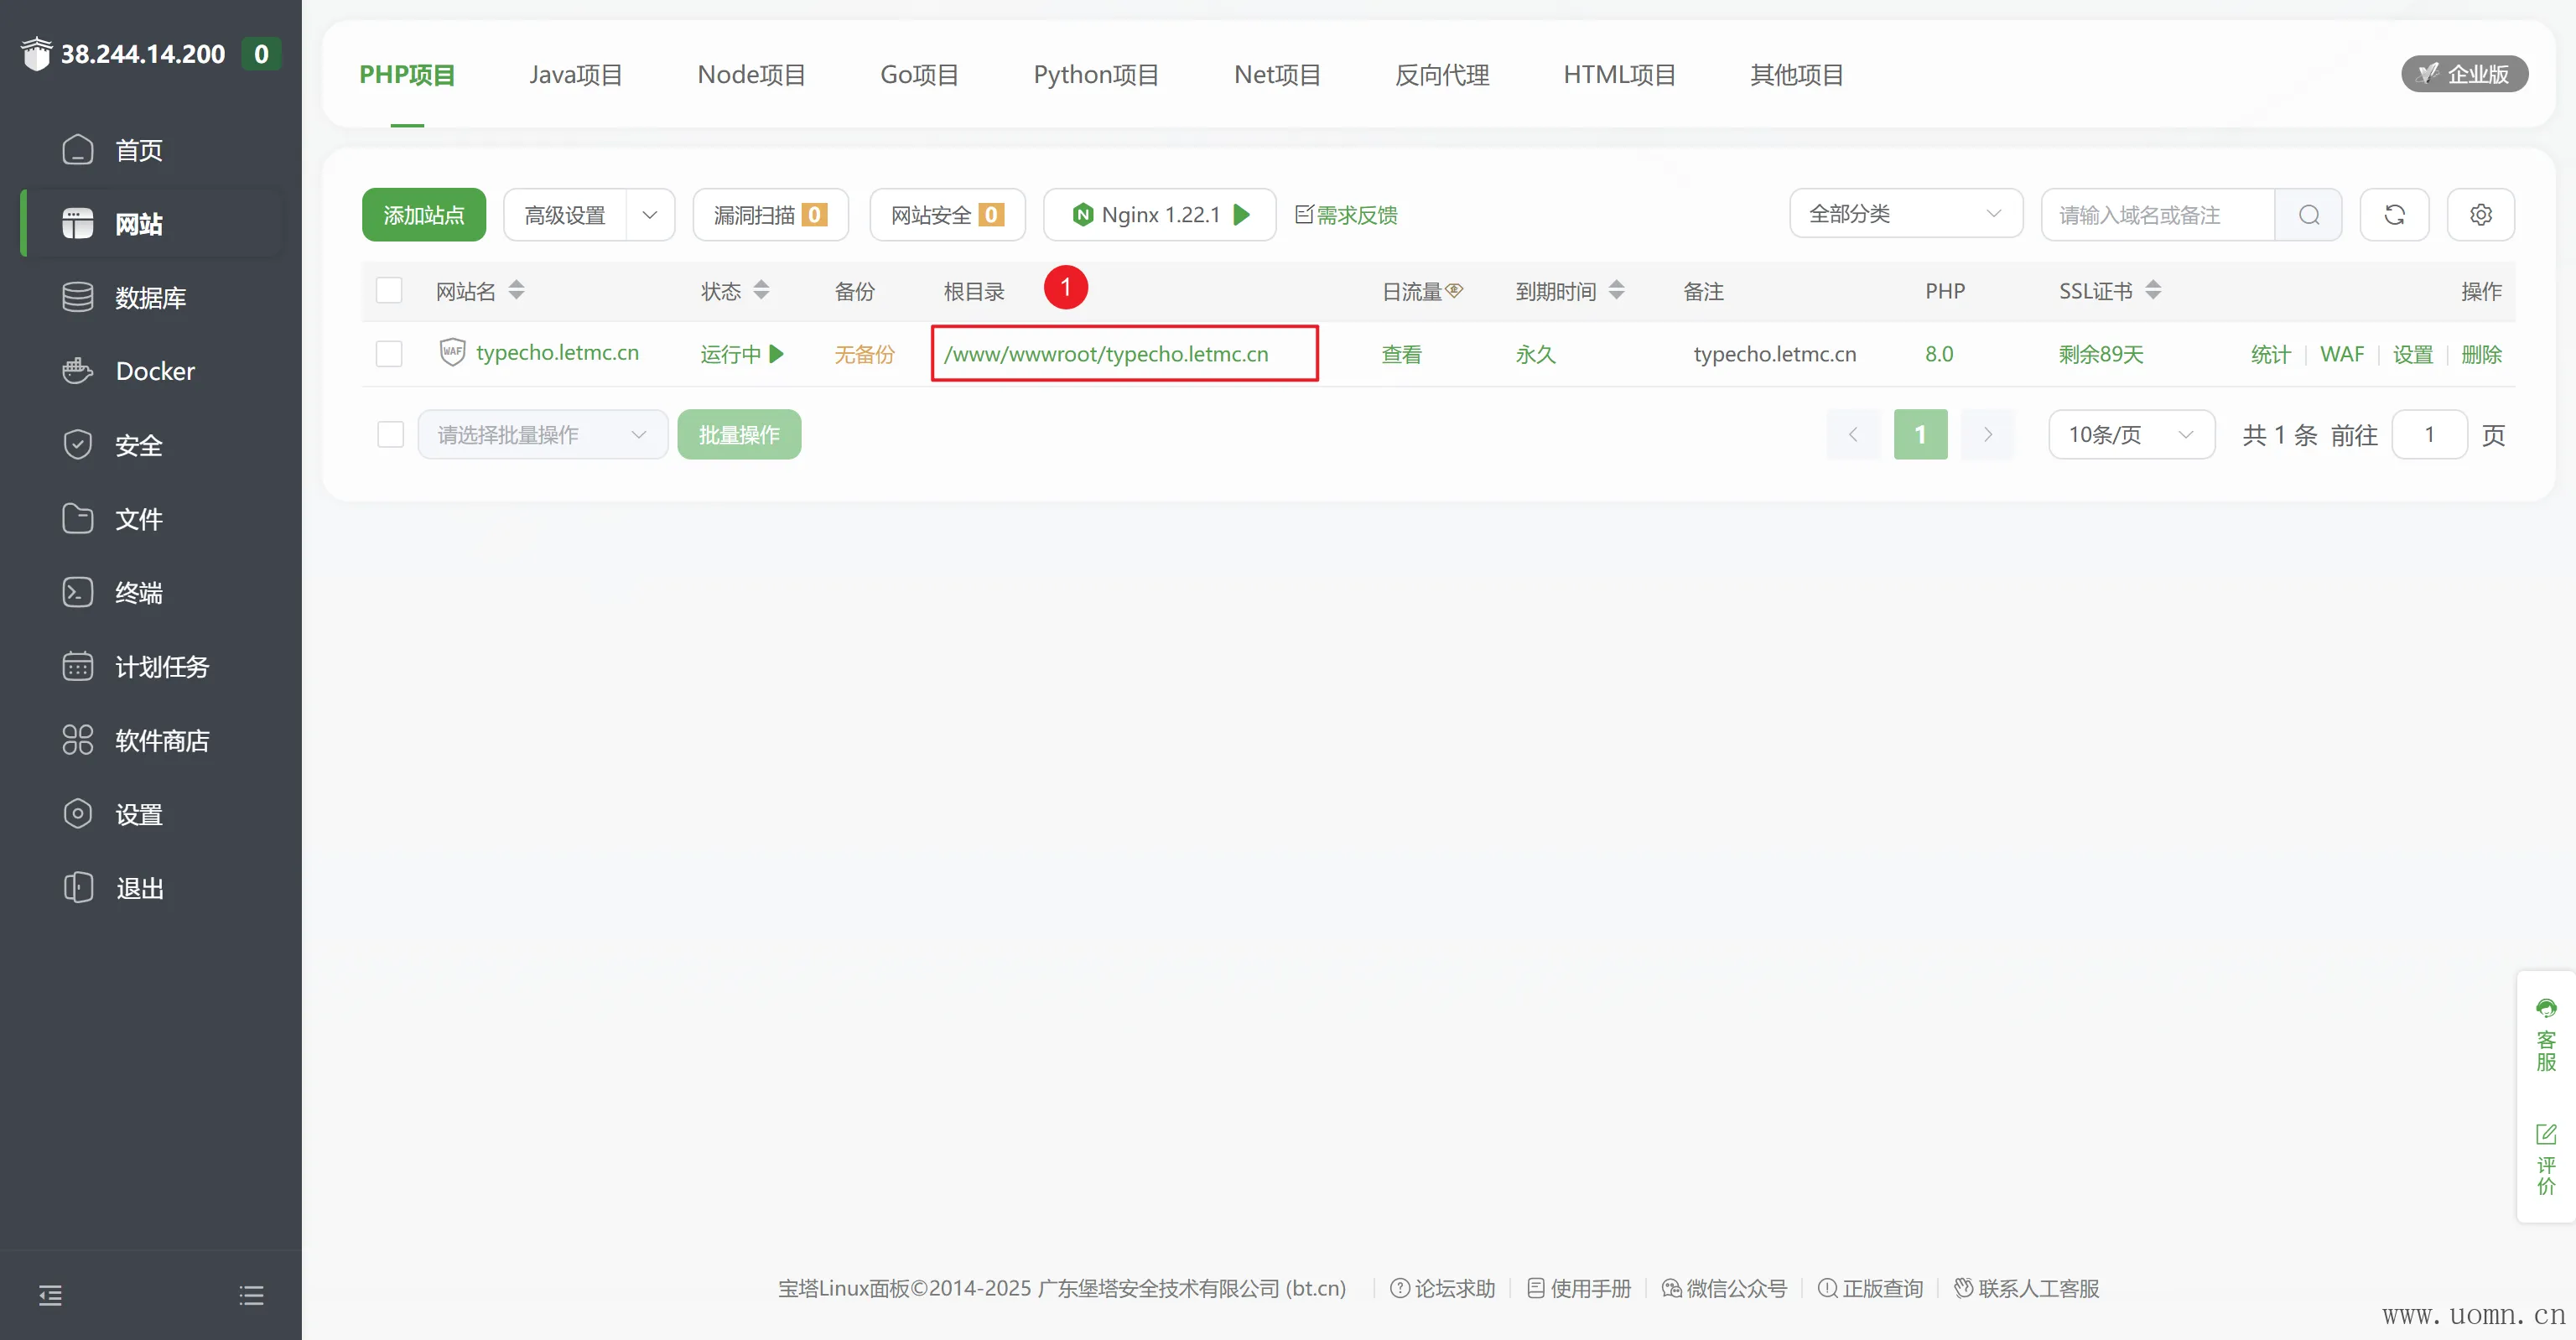Open the all categories dropdown
Viewport: 2576px width, 1340px height.
click(x=1905, y=214)
